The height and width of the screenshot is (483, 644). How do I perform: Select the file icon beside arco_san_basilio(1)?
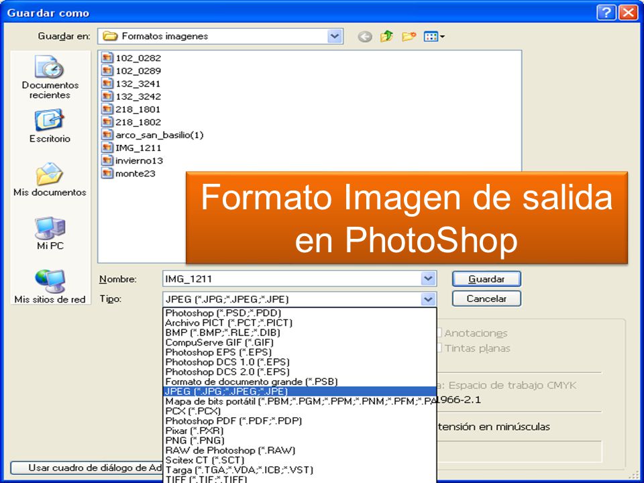107,135
